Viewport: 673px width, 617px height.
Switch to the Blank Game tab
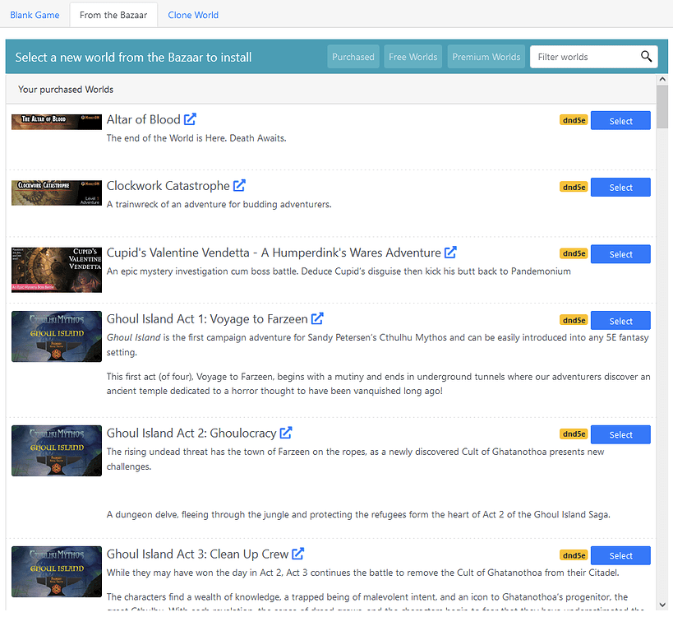35,15
